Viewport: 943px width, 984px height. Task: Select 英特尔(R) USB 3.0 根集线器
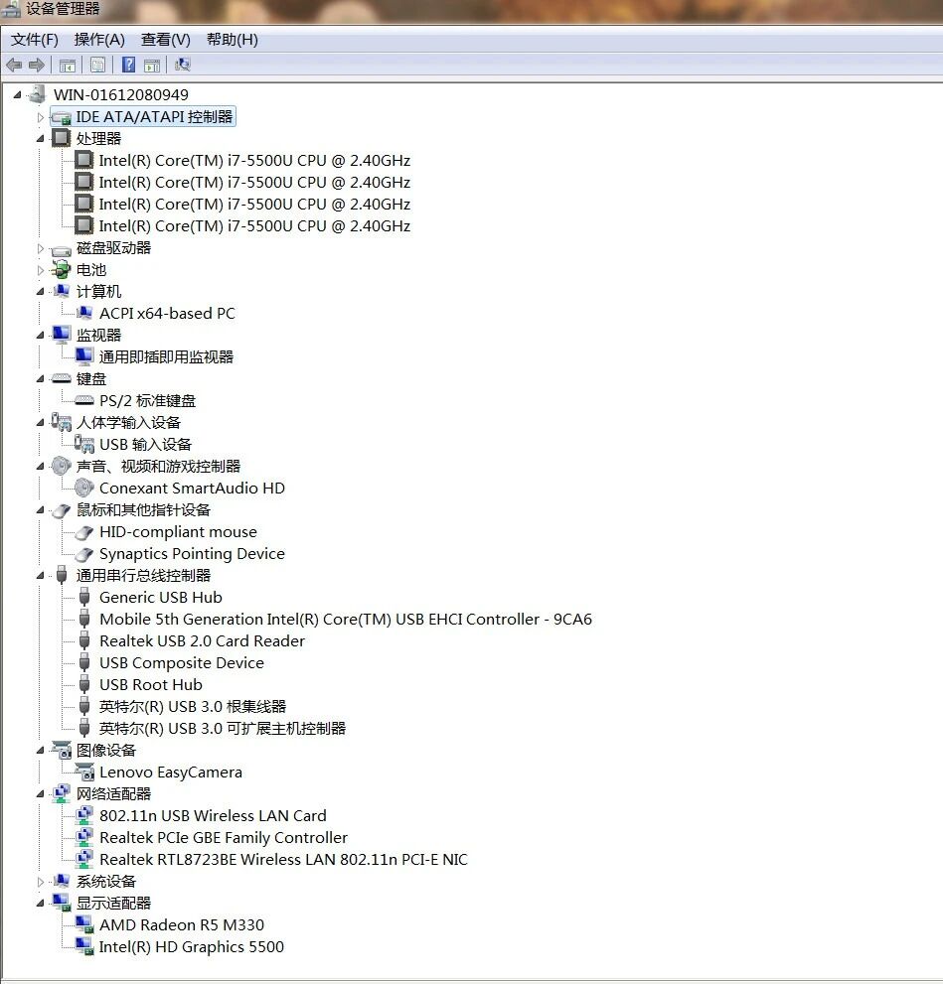click(x=193, y=707)
